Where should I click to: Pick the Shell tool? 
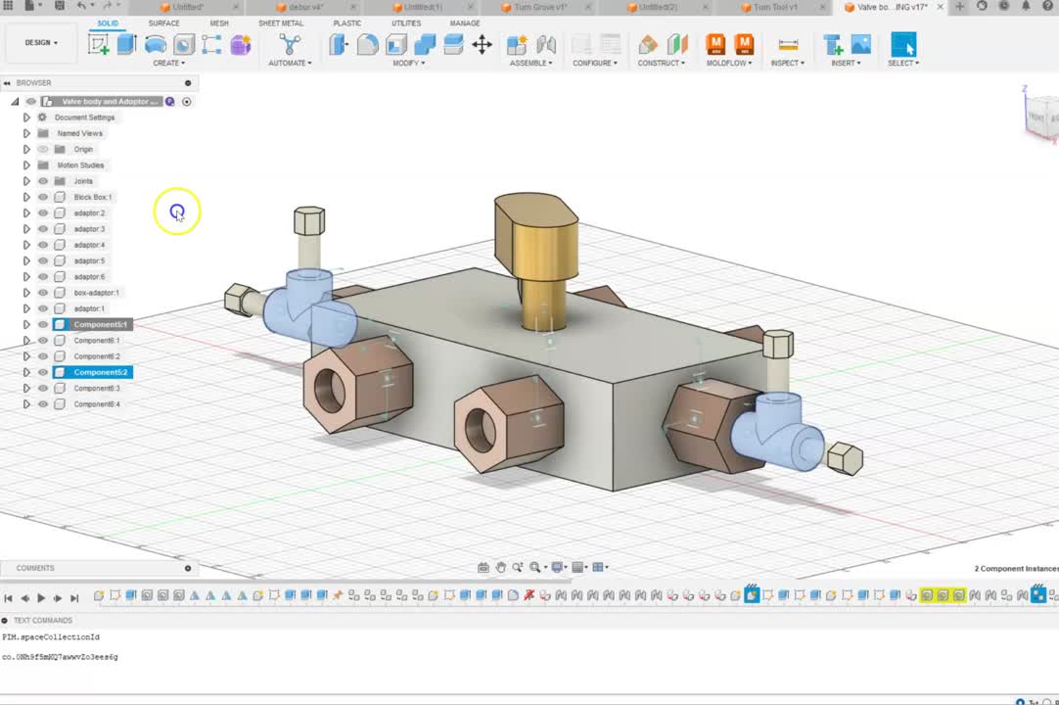point(395,45)
